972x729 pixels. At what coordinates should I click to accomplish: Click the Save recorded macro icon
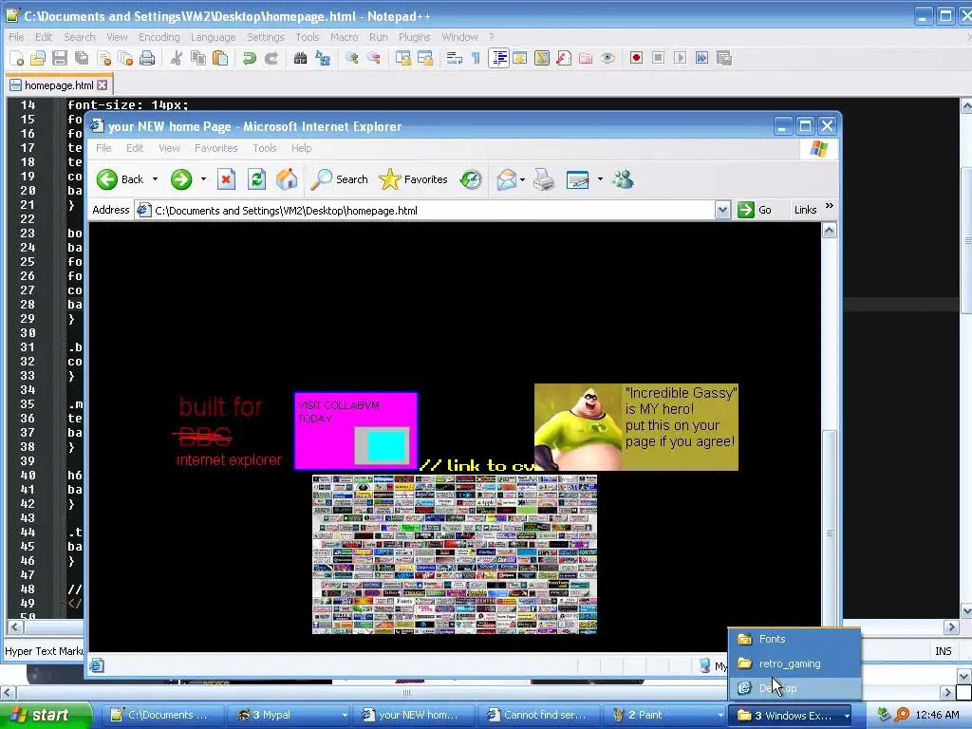[x=723, y=58]
